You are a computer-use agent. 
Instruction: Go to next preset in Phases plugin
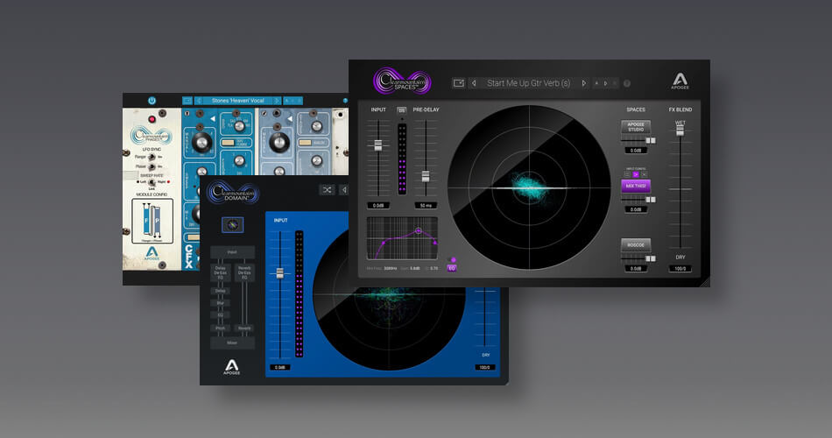point(277,101)
